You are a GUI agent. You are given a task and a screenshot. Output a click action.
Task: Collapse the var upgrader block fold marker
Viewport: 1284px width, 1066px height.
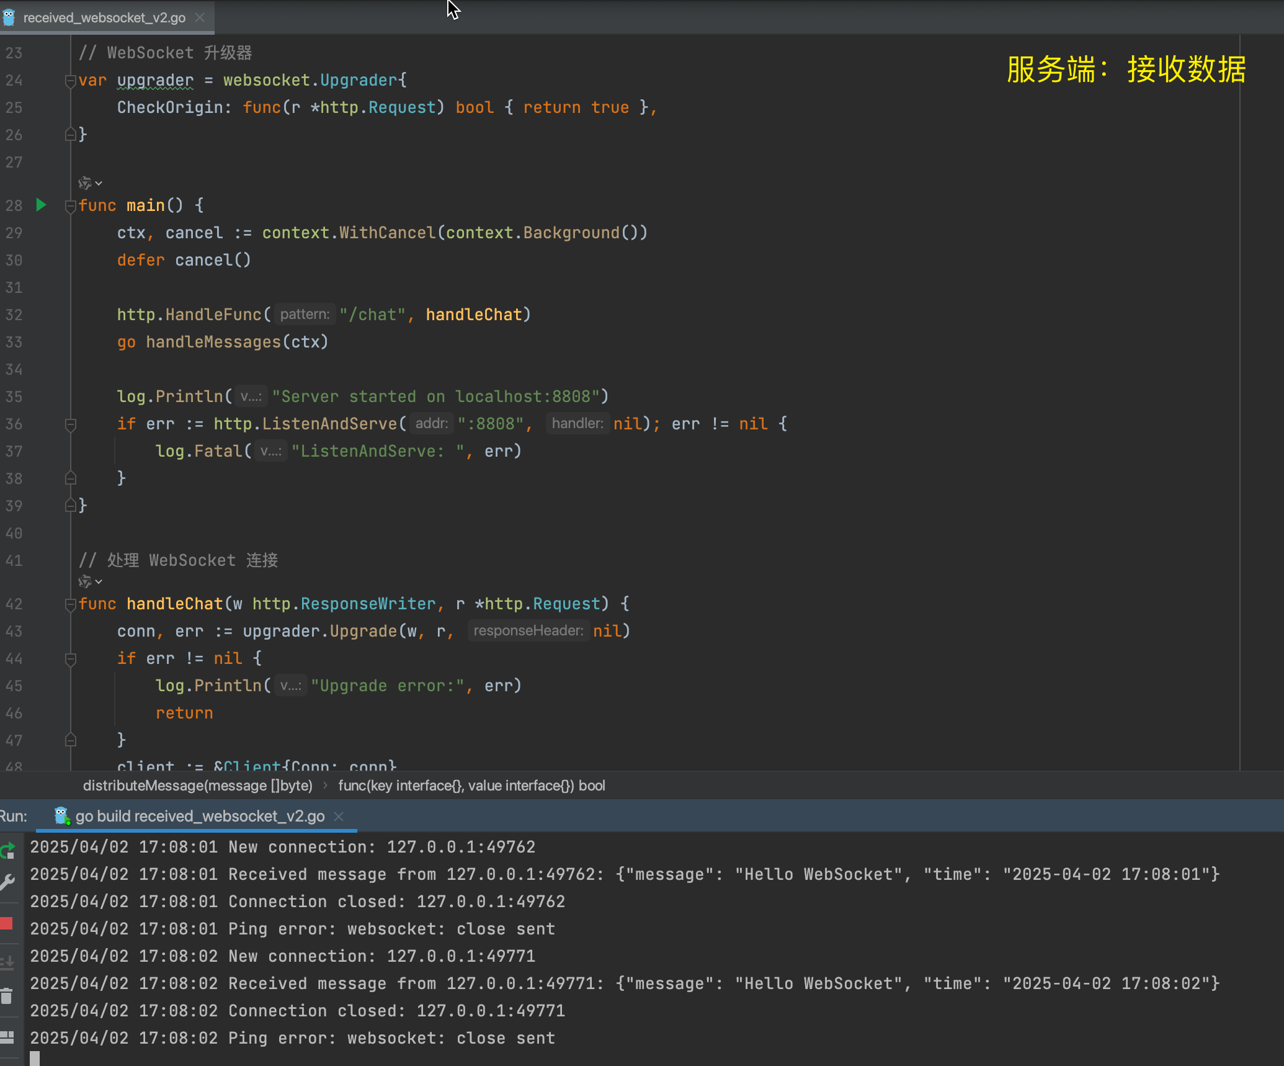pyautogui.click(x=70, y=81)
